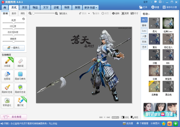Select the 背景虚化 blur tool
This screenshot has width=180, height=127.
(x=7, y=102)
